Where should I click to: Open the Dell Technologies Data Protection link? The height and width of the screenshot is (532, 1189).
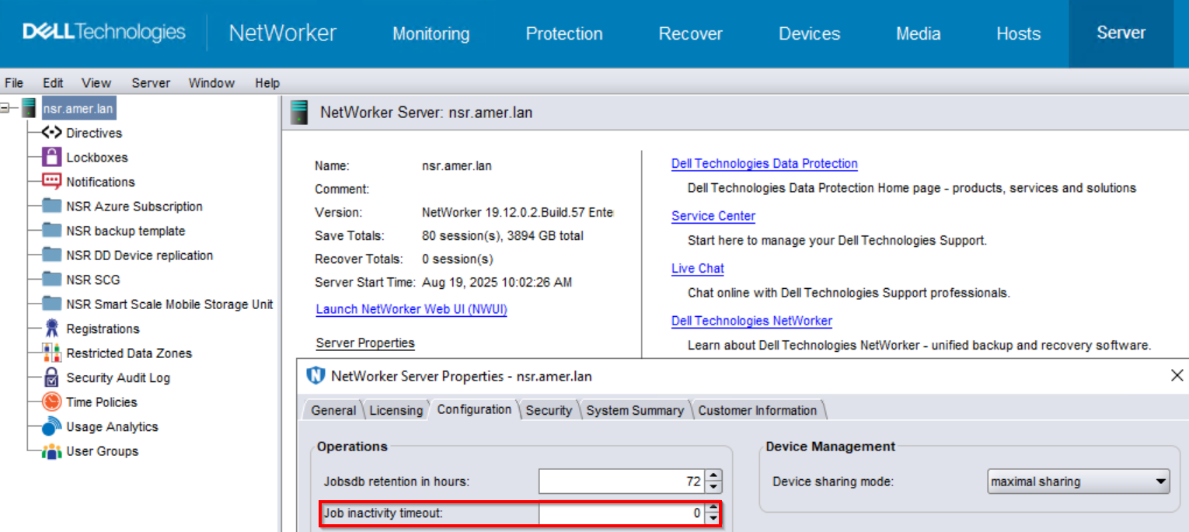(x=765, y=163)
